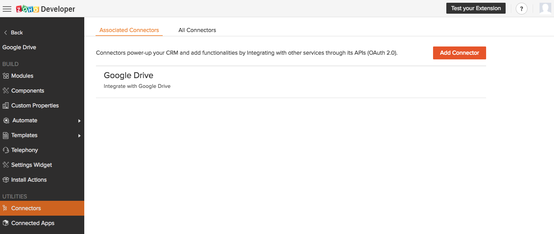Switch to the All Connectors tab
Screen dimensions: 554x234
tap(197, 30)
